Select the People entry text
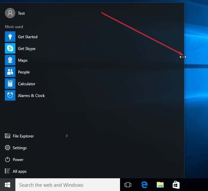Viewport: 208px width, 191px height. coord(24,72)
